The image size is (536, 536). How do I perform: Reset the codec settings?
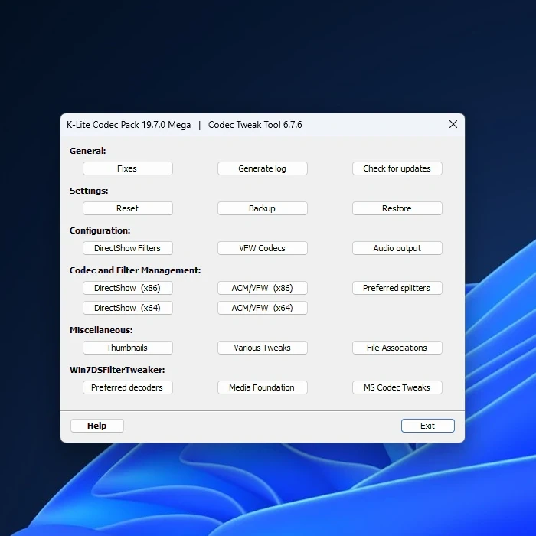[x=128, y=208]
